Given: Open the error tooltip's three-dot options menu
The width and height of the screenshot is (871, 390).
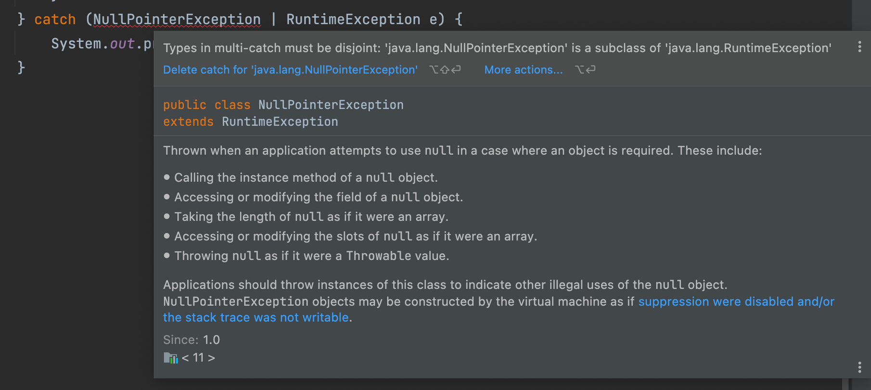Looking at the screenshot, I should point(859,47).
